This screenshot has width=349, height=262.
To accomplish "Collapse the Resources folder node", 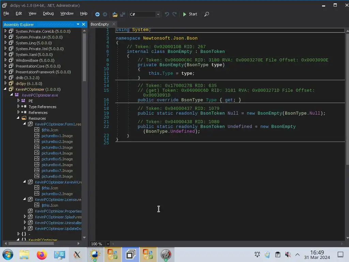I will [x=18, y=118].
